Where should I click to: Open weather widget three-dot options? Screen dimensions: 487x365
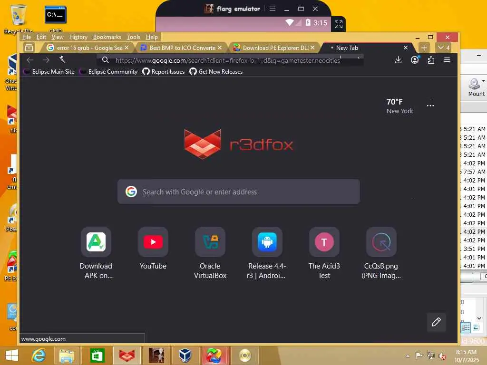tap(430, 106)
